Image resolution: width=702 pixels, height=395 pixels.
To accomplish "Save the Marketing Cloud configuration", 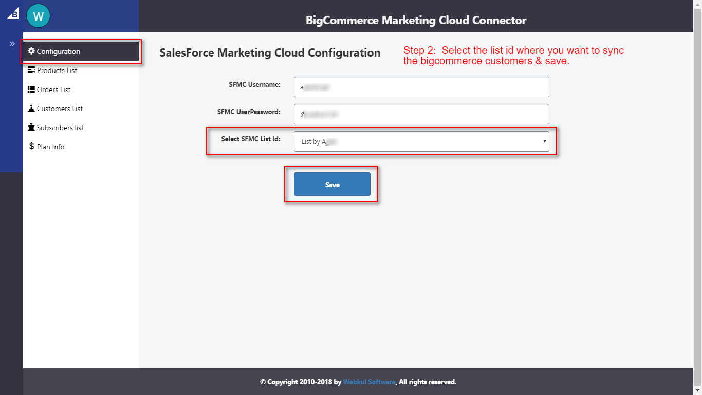I will click(332, 184).
